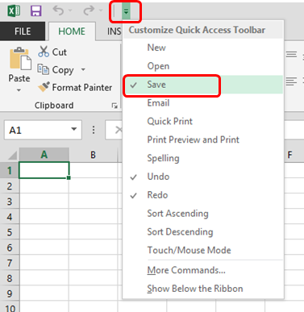
Task: Uncheck Redo in the customize menu
Action: point(203,195)
